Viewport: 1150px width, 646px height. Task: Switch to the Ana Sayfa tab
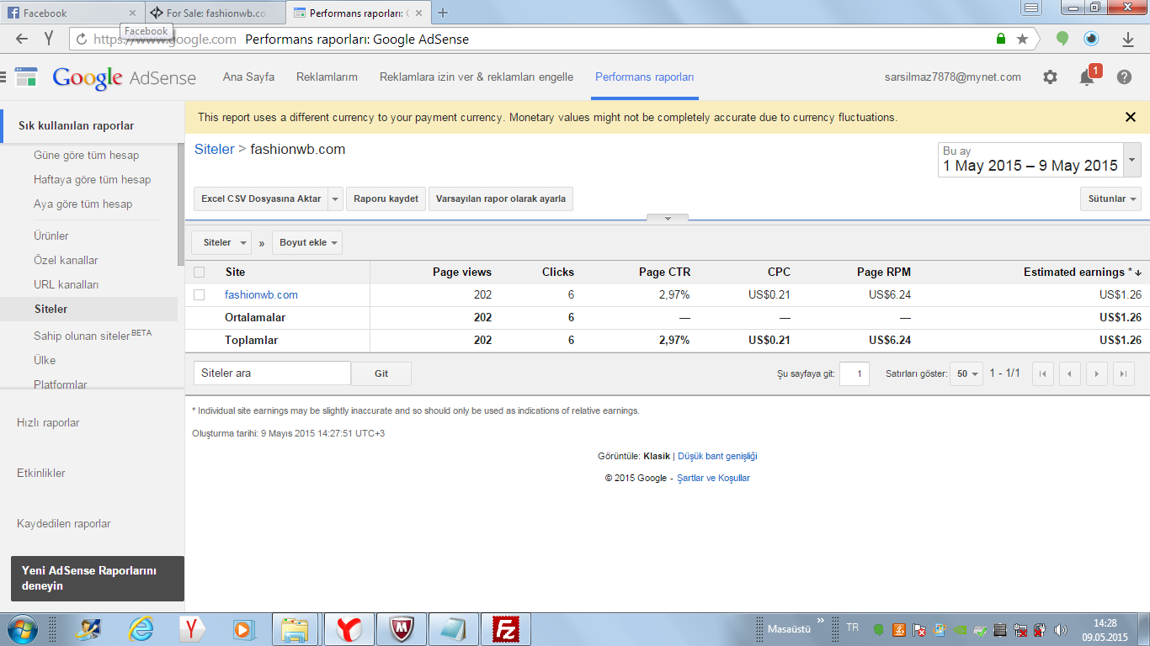point(248,77)
